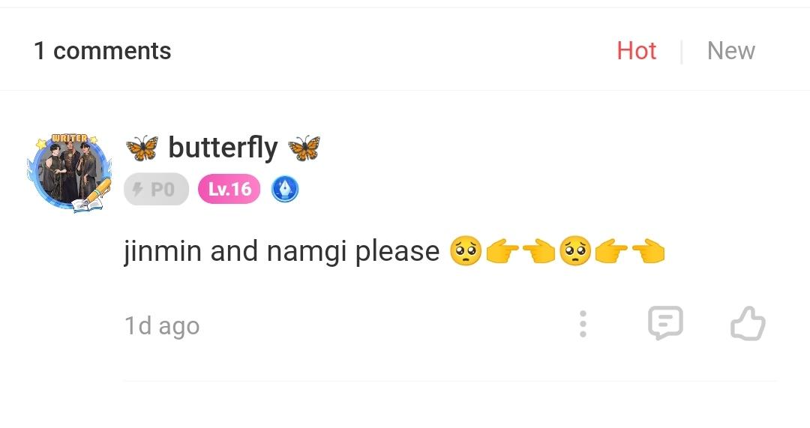
Task: Click the blue pen nib badge
Action: pyautogui.click(x=284, y=190)
